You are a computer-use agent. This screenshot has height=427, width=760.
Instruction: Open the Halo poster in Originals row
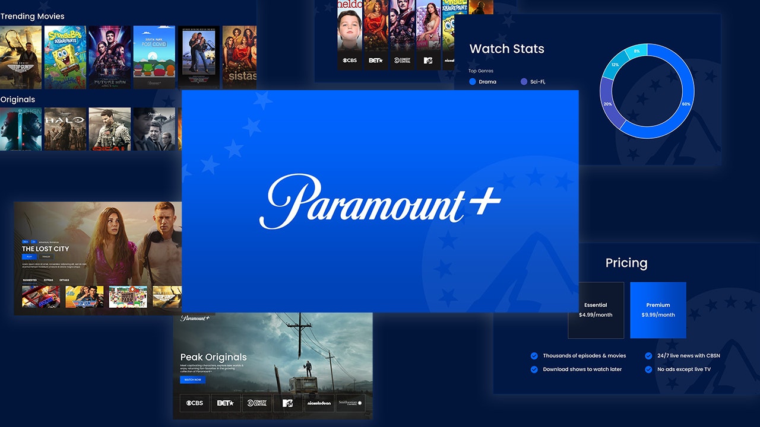[x=65, y=129]
